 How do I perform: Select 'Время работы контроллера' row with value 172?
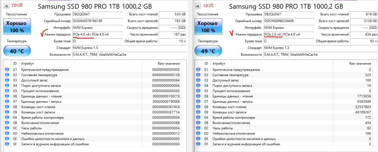click(284, 118)
